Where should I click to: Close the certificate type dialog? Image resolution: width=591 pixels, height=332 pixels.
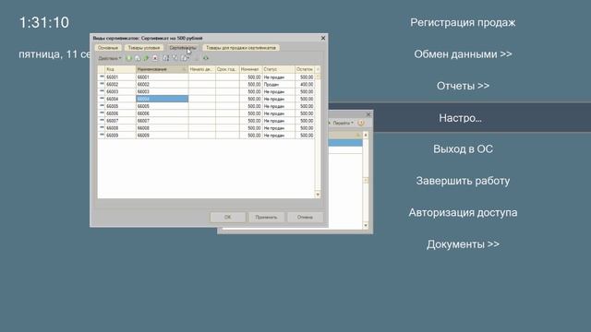coord(323,38)
